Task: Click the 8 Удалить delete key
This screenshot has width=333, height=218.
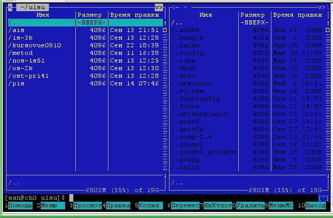Action: pos(249,205)
